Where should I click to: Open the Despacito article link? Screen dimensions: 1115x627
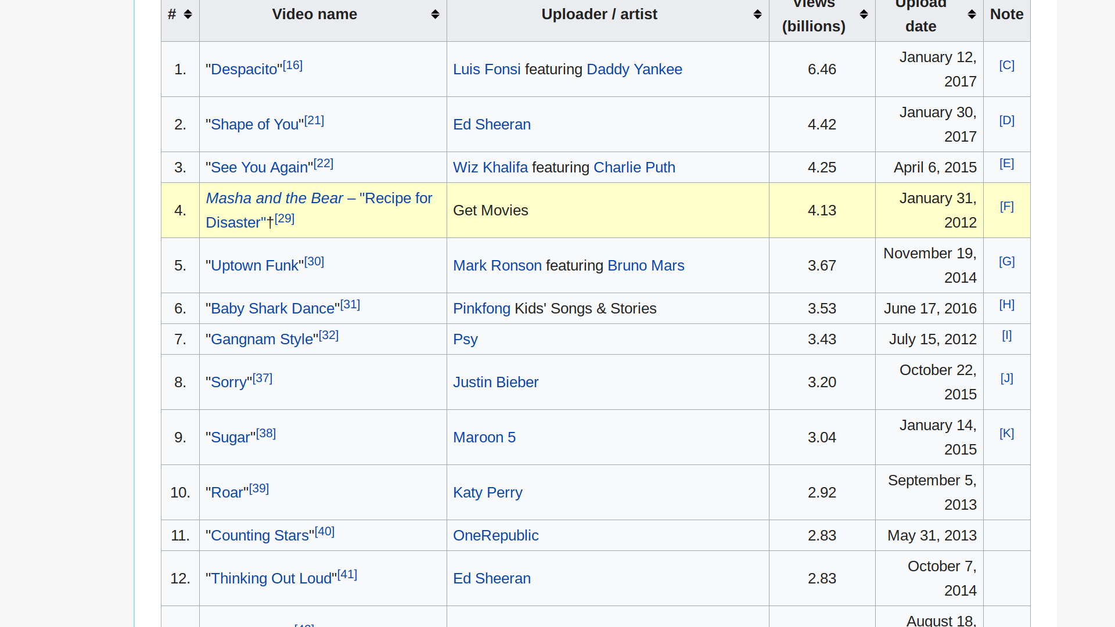pos(244,70)
